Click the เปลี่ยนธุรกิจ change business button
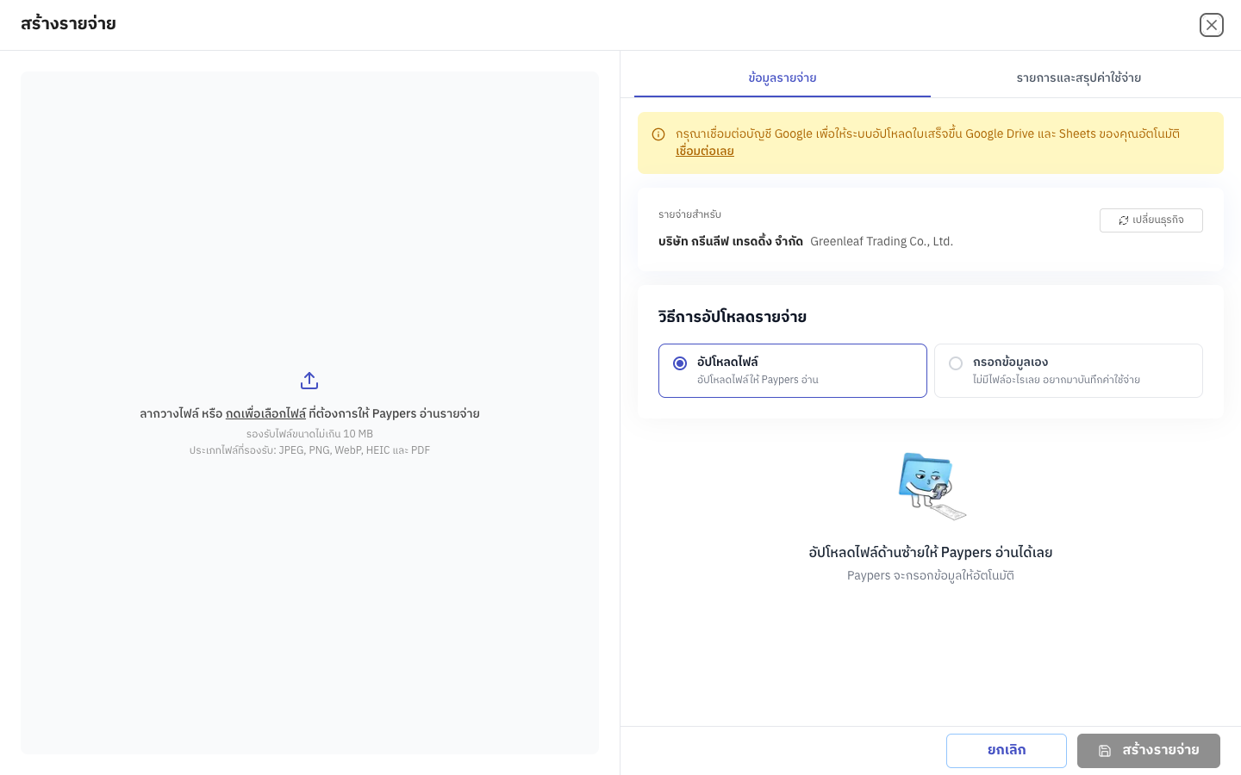Screen dimensions: 1241x775 click(x=1151, y=220)
